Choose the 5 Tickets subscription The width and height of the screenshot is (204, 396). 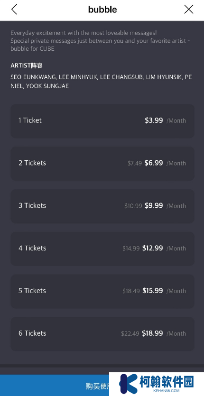102,291
